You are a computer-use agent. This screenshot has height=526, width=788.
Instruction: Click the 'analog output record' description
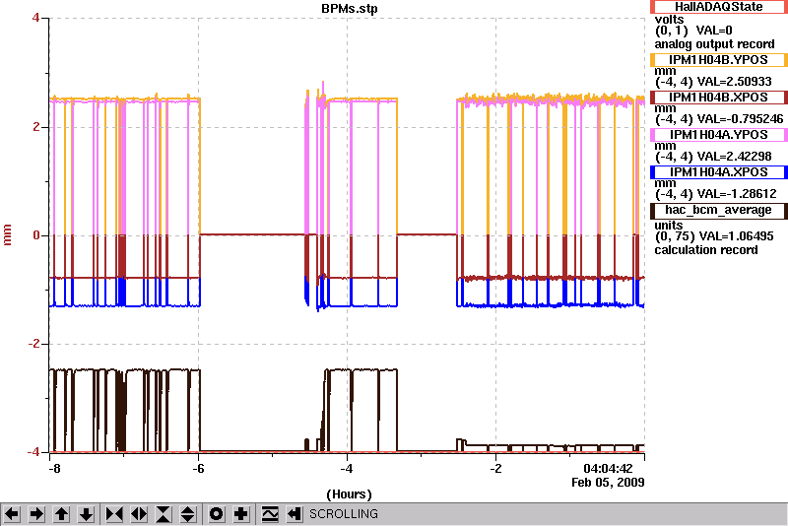(x=714, y=44)
